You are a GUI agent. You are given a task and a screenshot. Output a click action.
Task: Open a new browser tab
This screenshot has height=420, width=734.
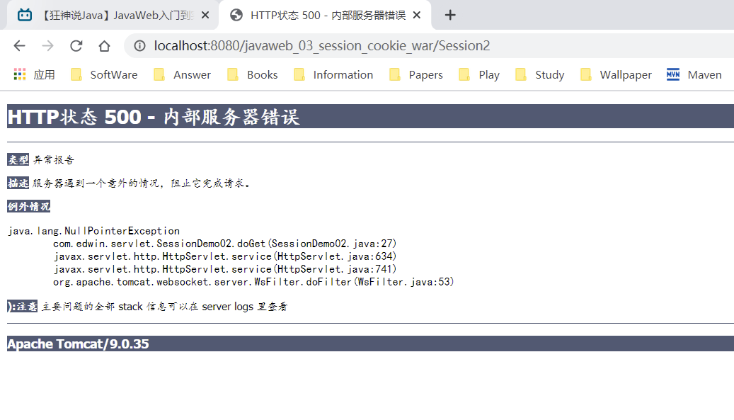(450, 15)
